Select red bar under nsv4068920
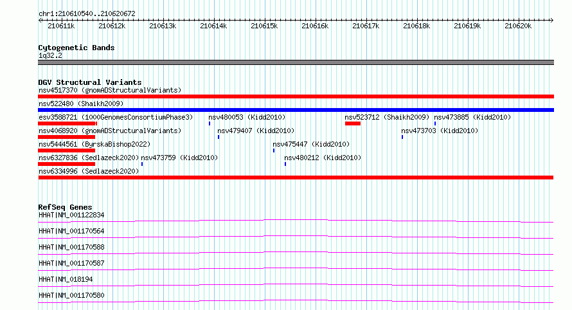 click(66, 137)
